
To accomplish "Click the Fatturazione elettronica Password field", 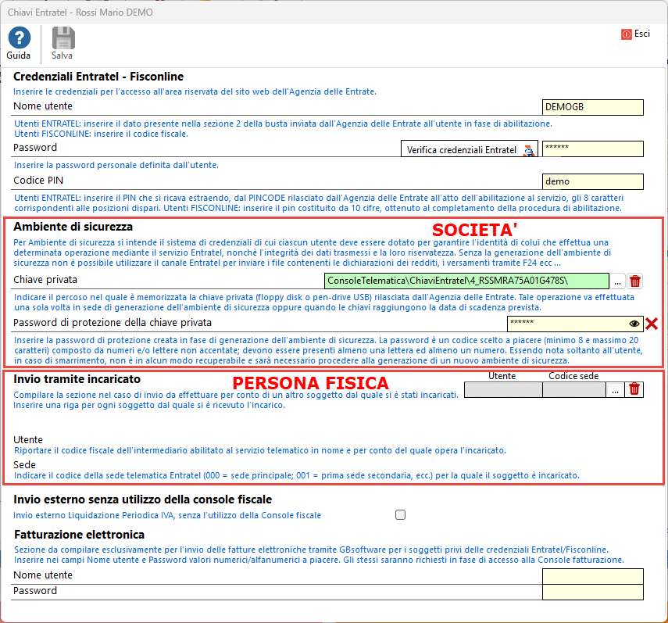I will pos(592,592).
